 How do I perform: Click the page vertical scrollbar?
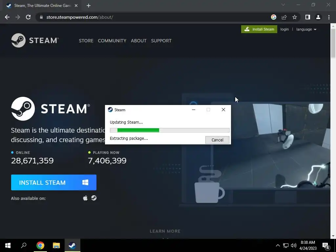(333, 43)
